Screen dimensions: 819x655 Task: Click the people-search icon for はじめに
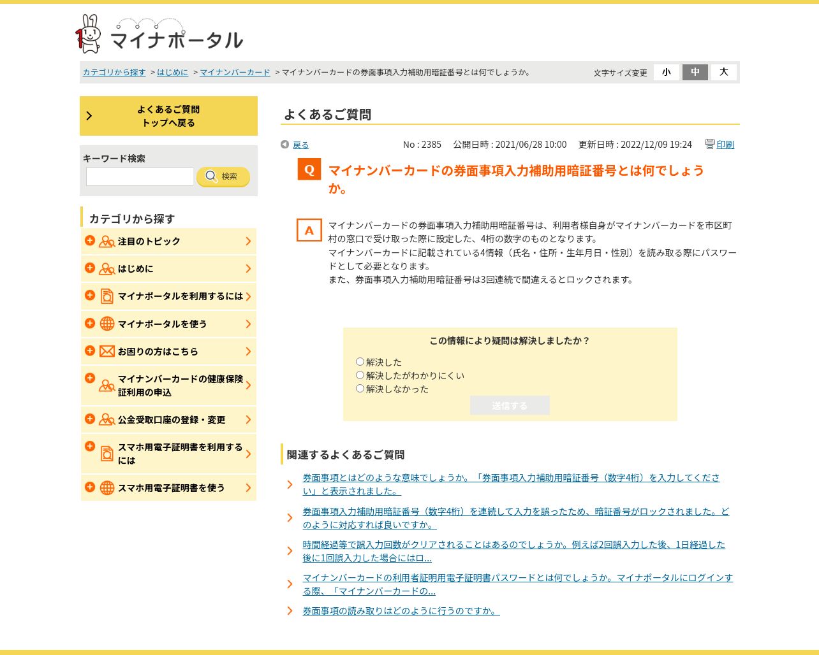point(107,269)
